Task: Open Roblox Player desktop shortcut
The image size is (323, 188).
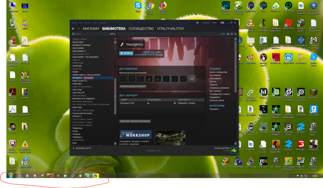Action: pyautogui.click(x=288, y=24)
